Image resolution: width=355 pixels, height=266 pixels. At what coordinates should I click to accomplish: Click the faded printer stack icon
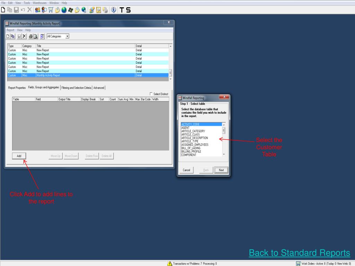[x=105, y=10]
